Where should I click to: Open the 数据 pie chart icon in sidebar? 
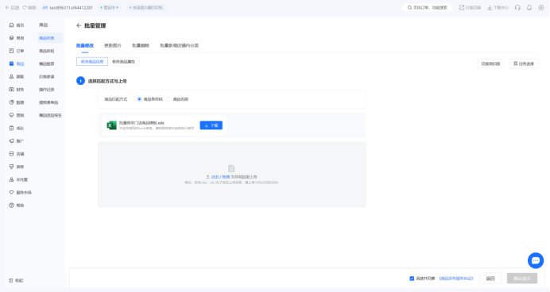coord(12,102)
